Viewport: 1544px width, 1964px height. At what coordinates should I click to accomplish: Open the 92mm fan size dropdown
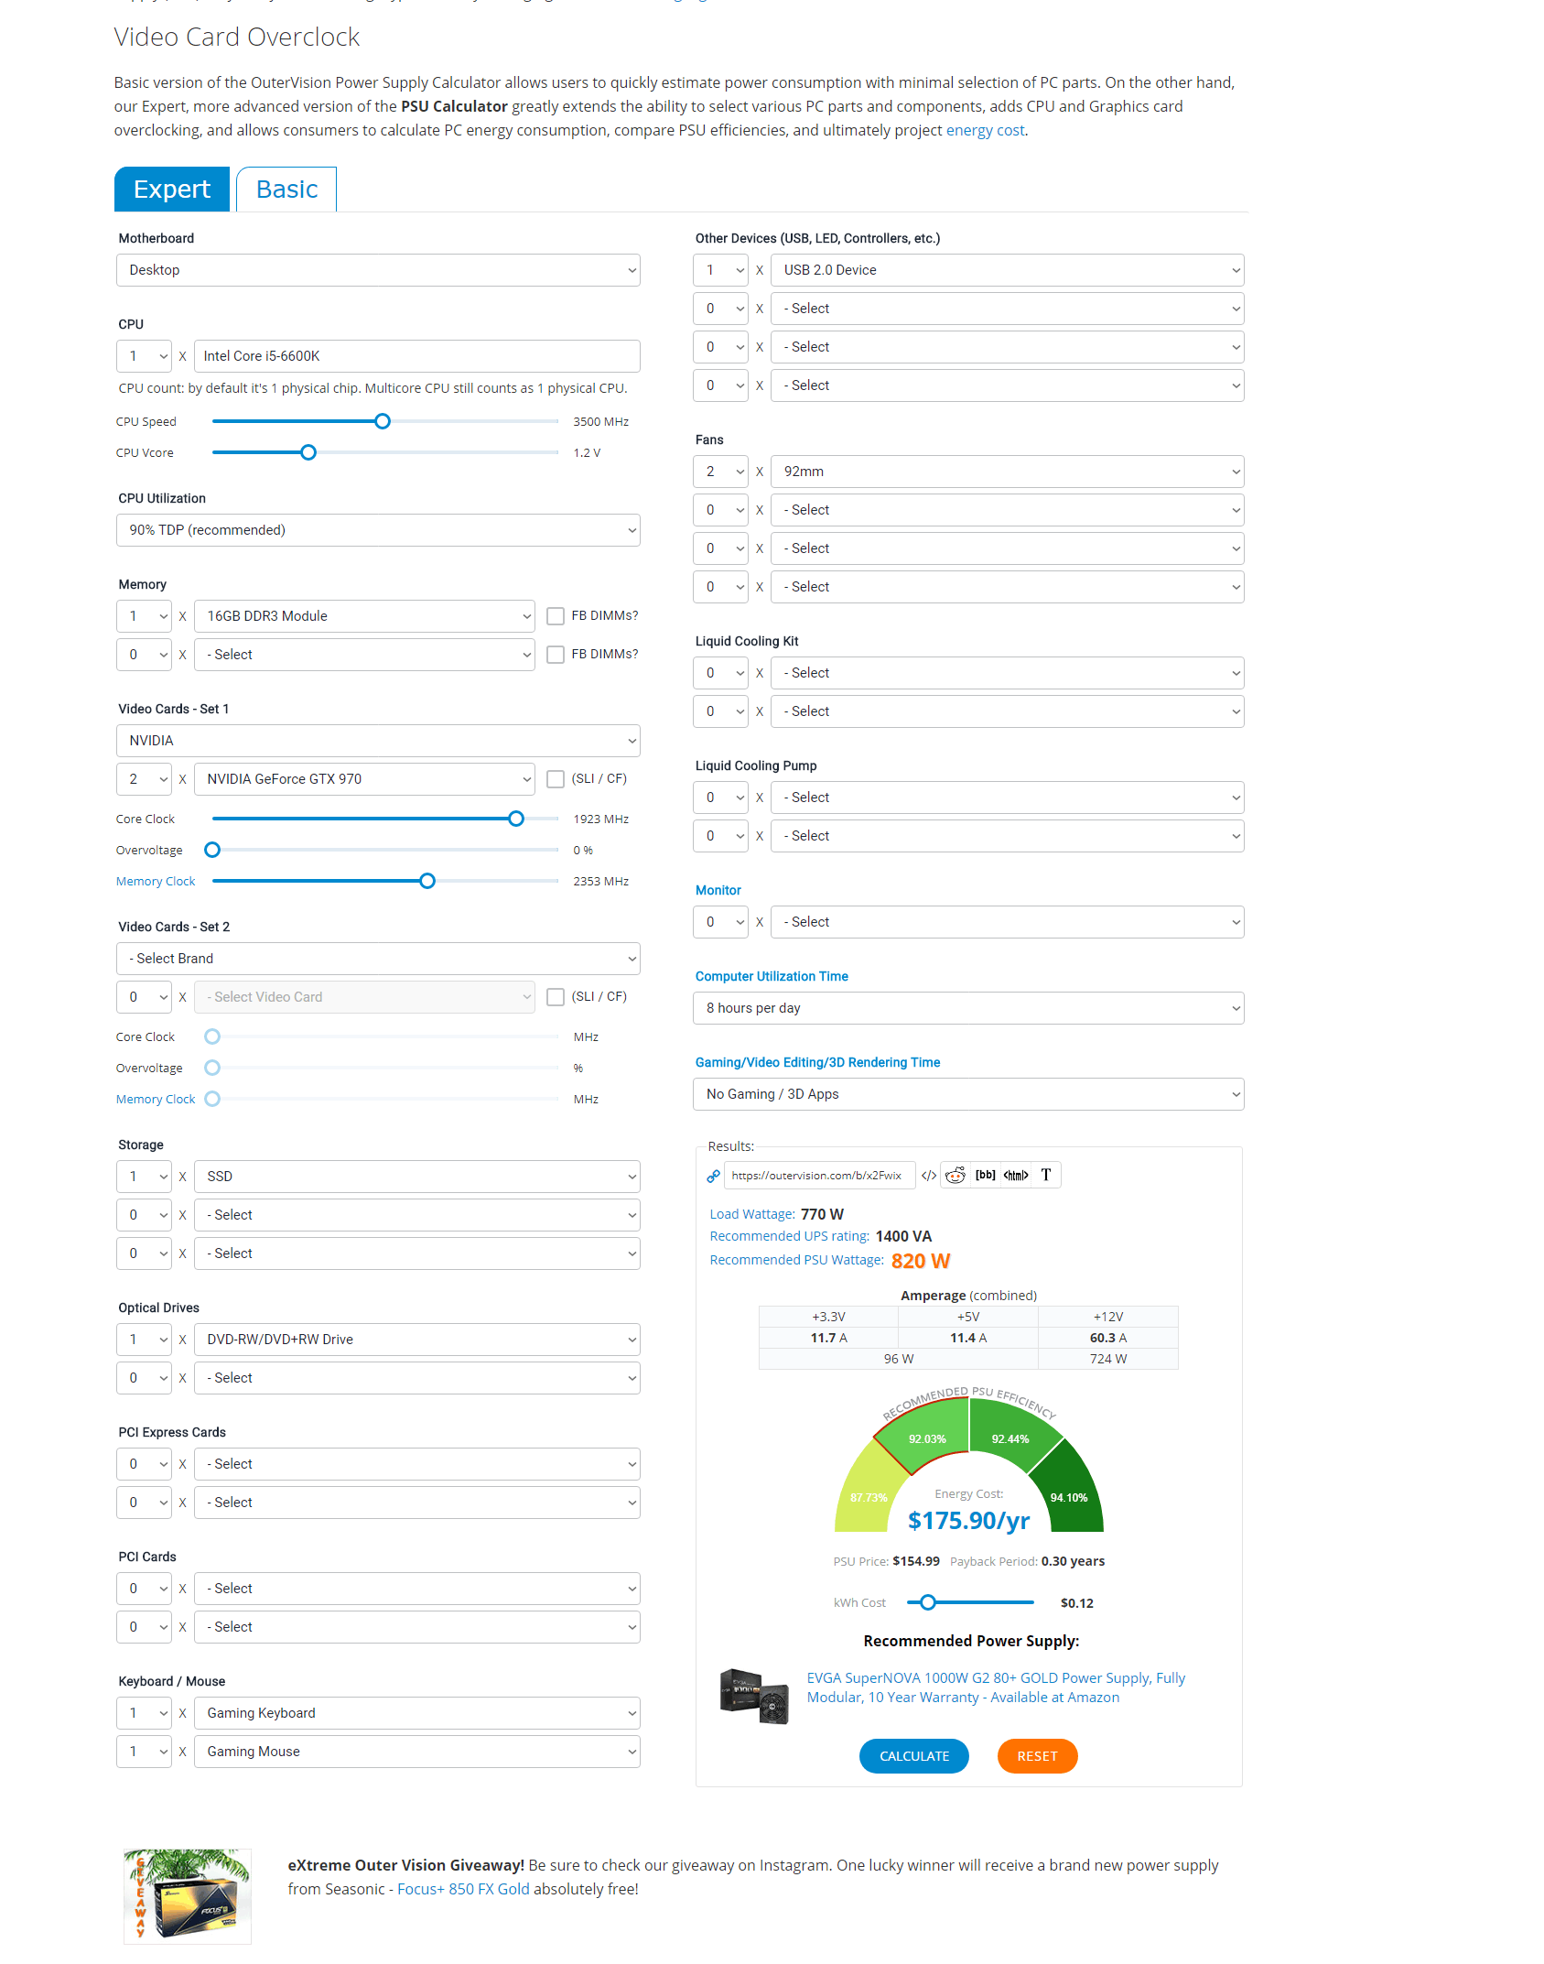pyautogui.click(x=1007, y=472)
